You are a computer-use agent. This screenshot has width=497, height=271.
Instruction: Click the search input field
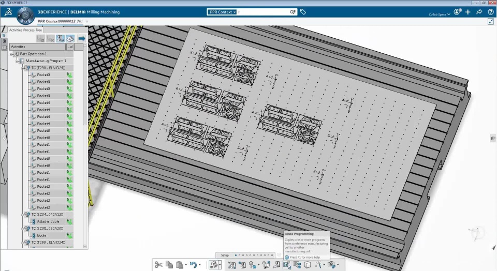click(x=263, y=12)
